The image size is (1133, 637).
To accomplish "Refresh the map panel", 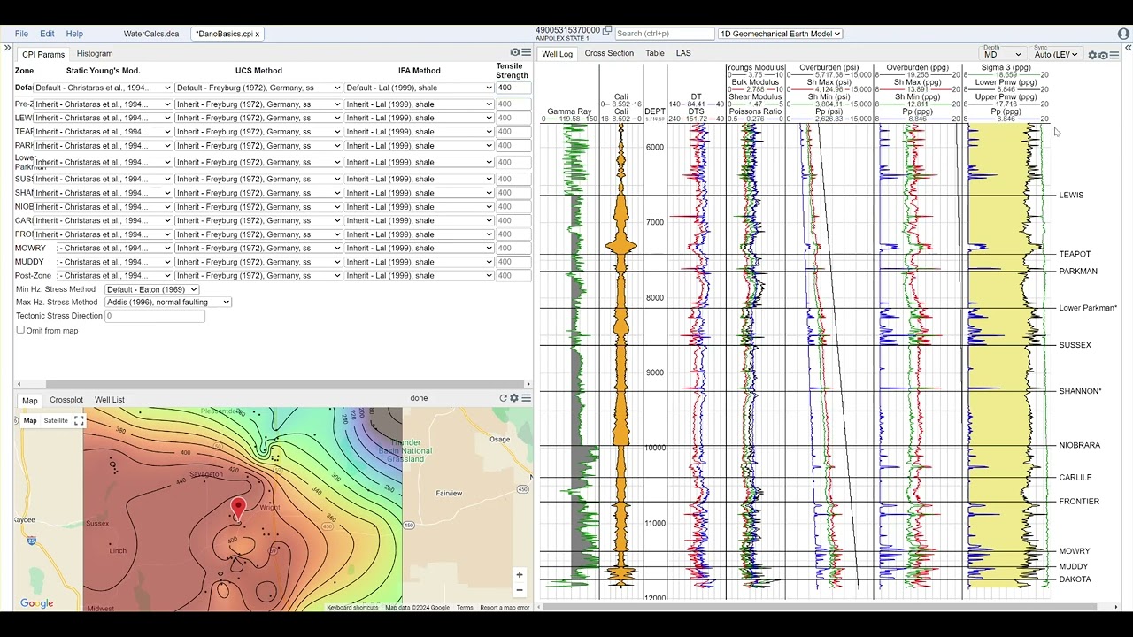I will (504, 398).
